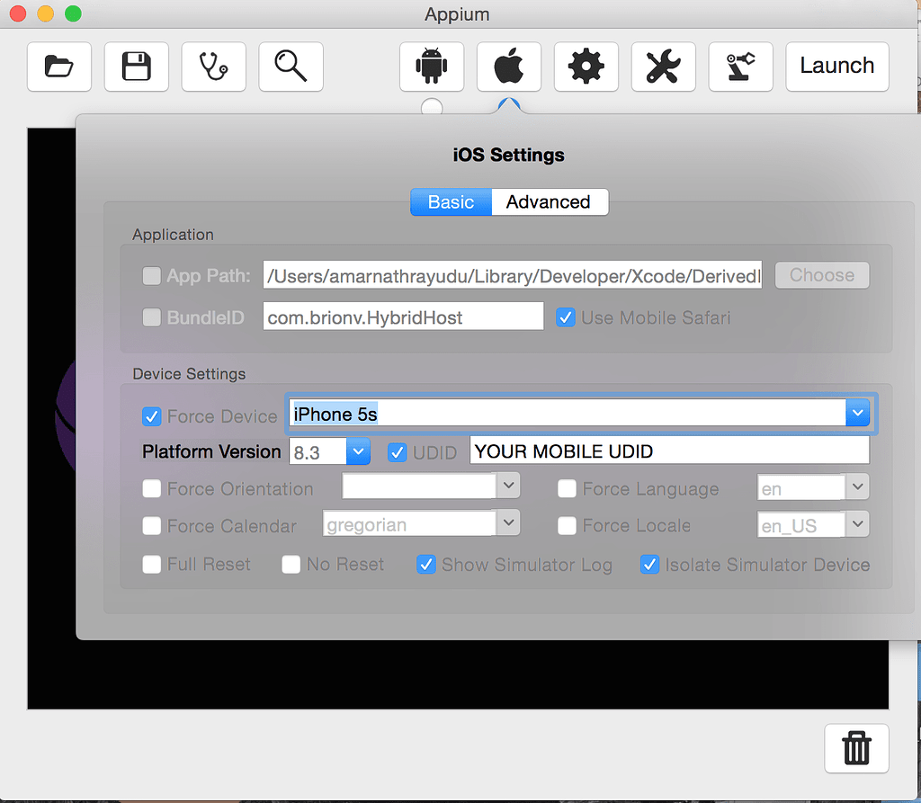Uncheck the Force Device checkbox
Image resolution: width=921 pixels, height=803 pixels.
151,416
